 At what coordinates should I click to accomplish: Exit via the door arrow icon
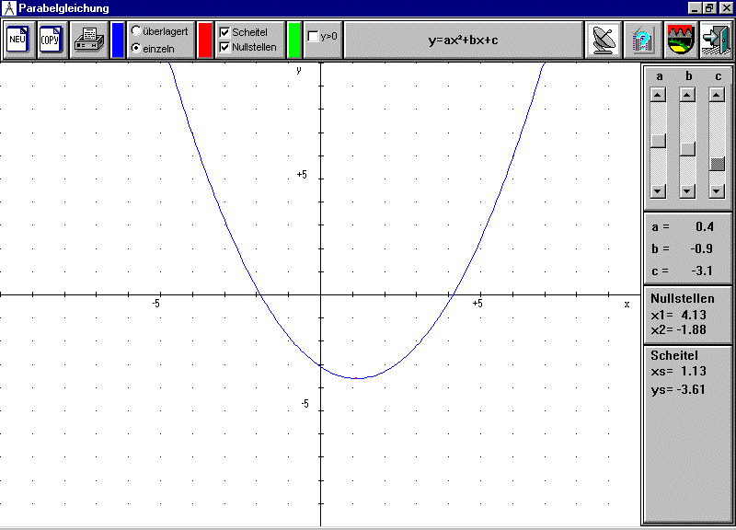click(x=717, y=40)
